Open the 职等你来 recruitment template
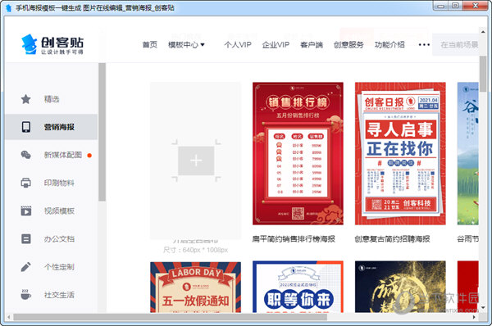The image size is (492, 326). 298,287
